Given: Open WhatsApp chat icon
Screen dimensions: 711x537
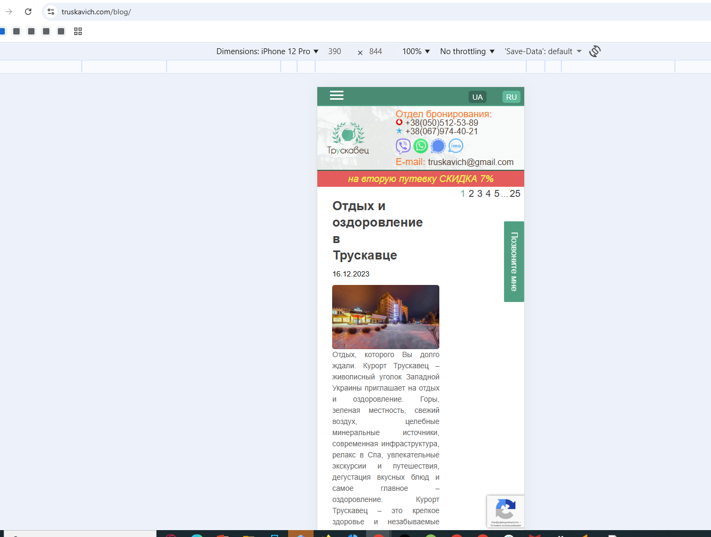Looking at the screenshot, I should [421, 146].
